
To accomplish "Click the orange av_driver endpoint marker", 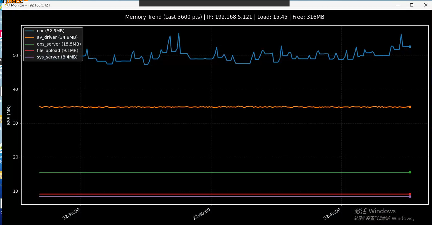I will coord(410,107).
